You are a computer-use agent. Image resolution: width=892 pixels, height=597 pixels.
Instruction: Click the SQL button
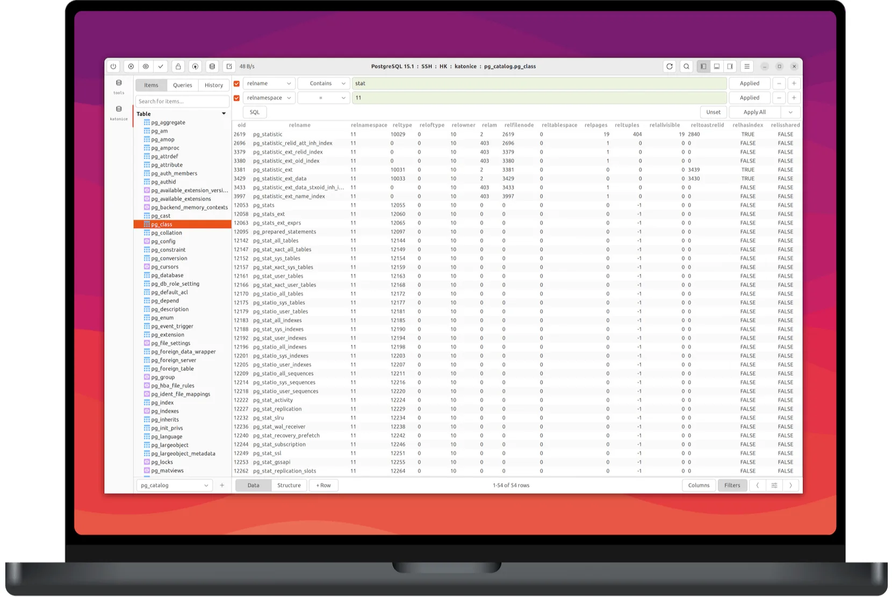(255, 112)
